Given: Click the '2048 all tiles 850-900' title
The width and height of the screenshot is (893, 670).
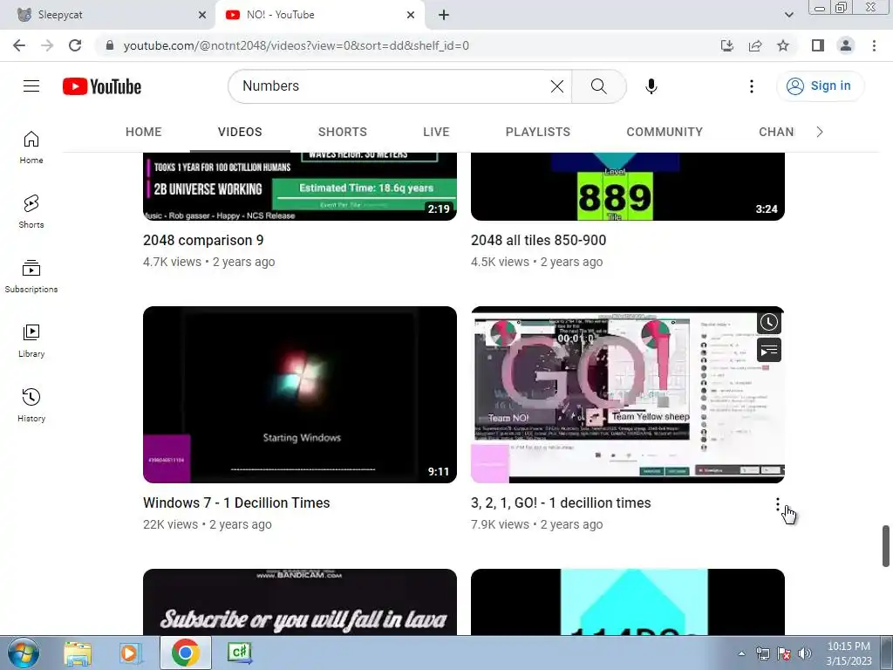Looking at the screenshot, I should (x=538, y=241).
